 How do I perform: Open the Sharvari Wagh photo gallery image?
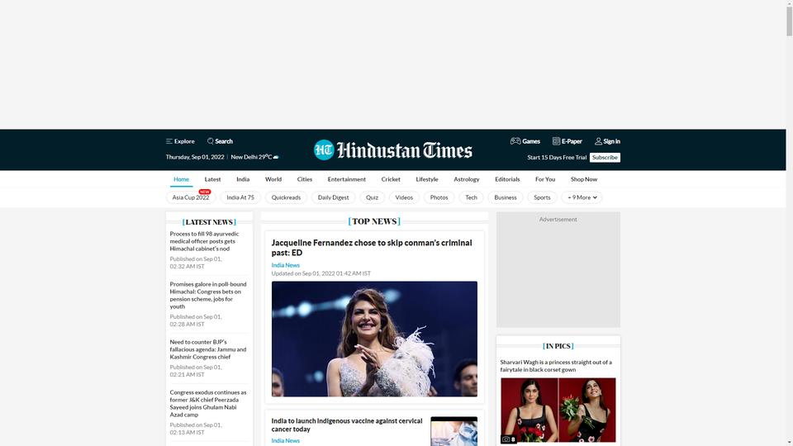pyautogui.click(x=558, y=410)
